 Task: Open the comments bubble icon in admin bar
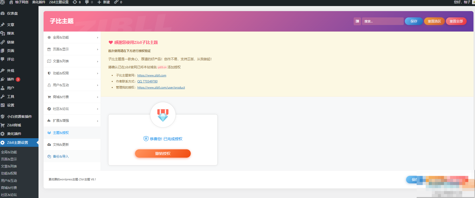(x=89, y=2)
